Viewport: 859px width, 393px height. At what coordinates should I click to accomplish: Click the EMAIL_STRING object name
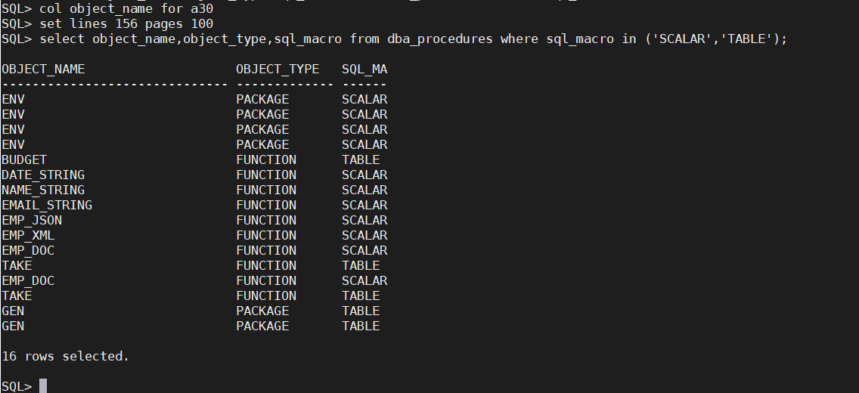point(47,206)
